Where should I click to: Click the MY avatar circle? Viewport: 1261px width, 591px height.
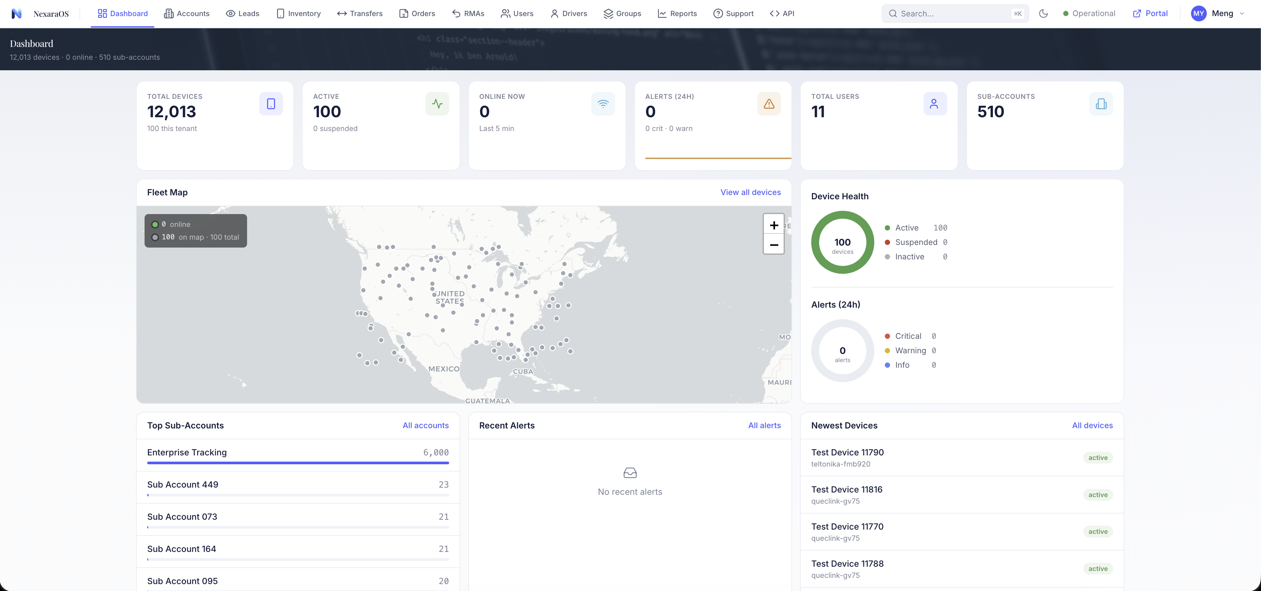1198,14
